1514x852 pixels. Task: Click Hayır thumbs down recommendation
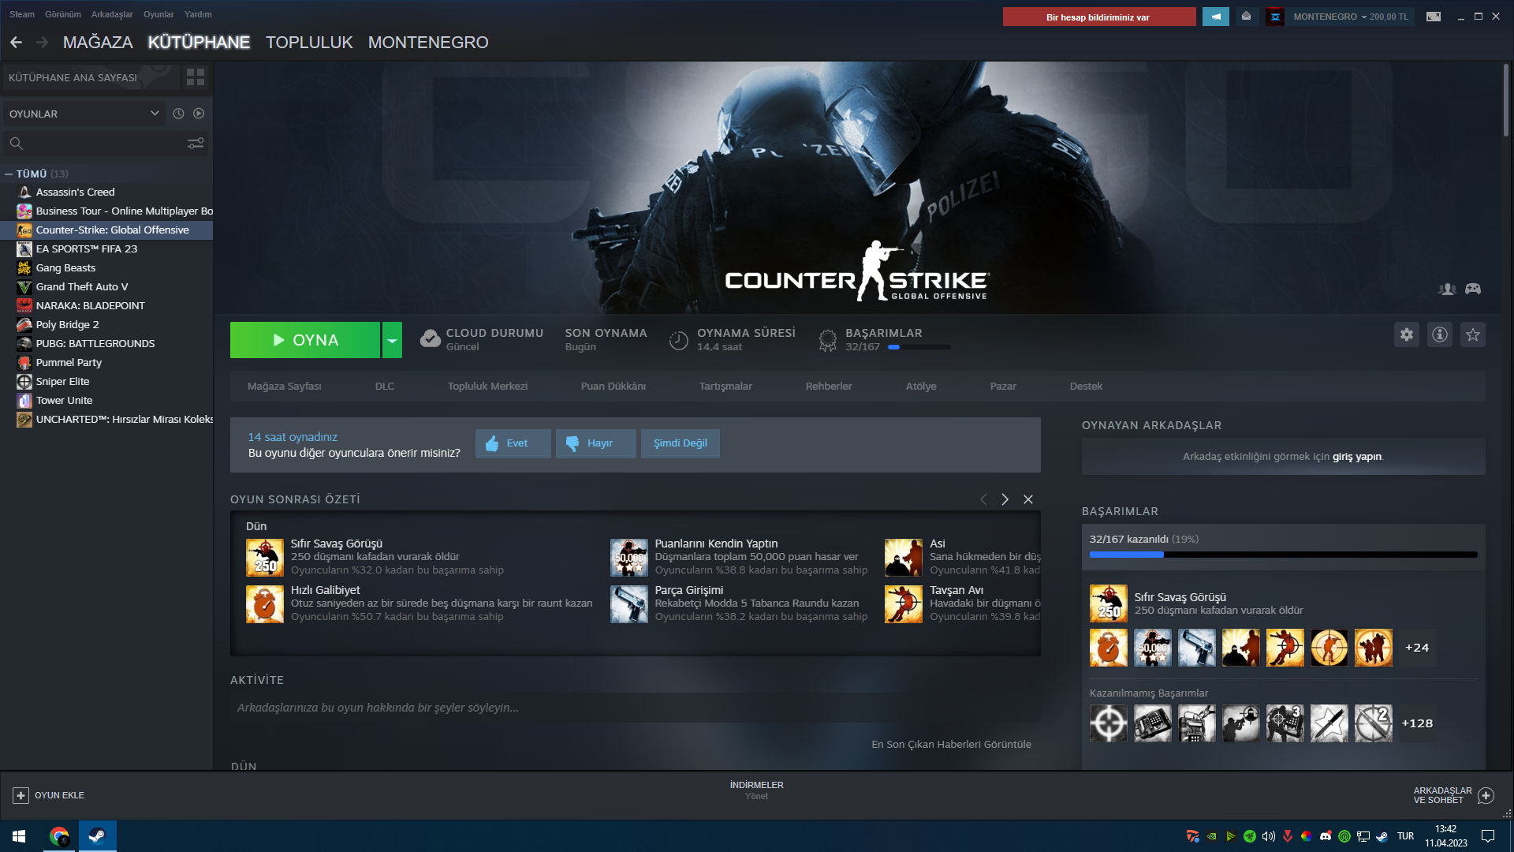[595, 443]
